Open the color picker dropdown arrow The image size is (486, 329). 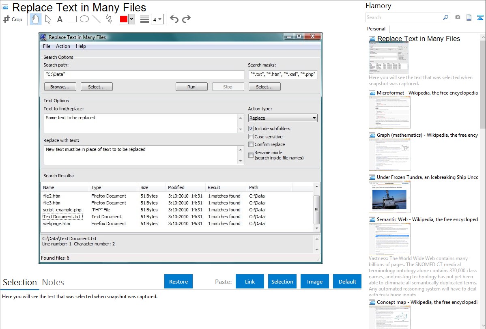(x=131, y=19)
